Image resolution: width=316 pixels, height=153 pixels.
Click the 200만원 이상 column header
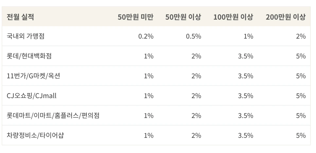point(286,17)
